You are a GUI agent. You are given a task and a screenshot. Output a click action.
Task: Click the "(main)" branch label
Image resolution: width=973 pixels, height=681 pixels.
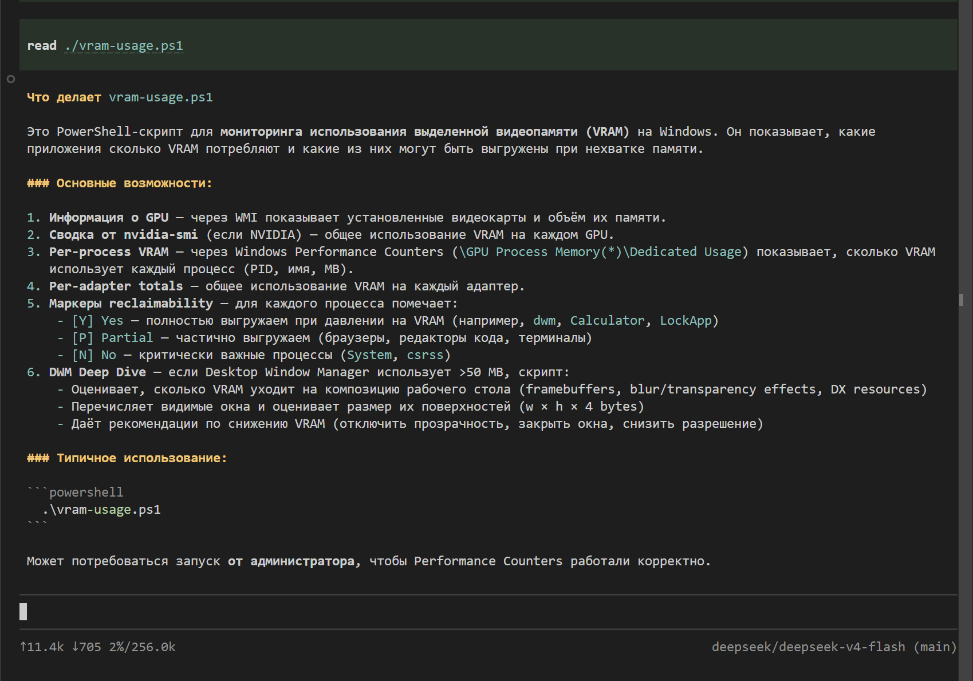935,647
